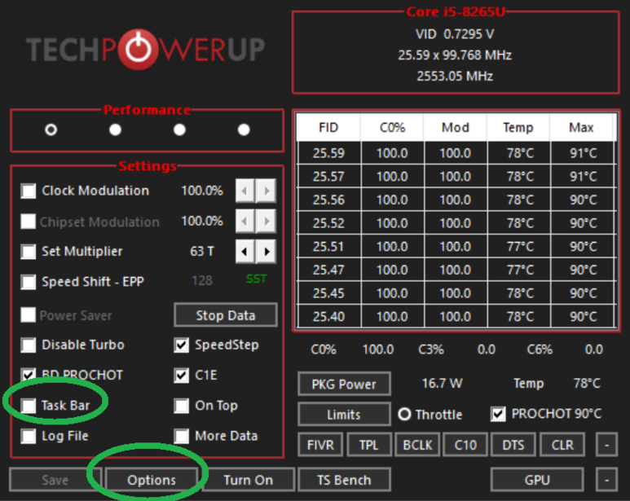The image size is (630, 501).
Task: Click the minus button beside CLR
Action: coord(606,445)
